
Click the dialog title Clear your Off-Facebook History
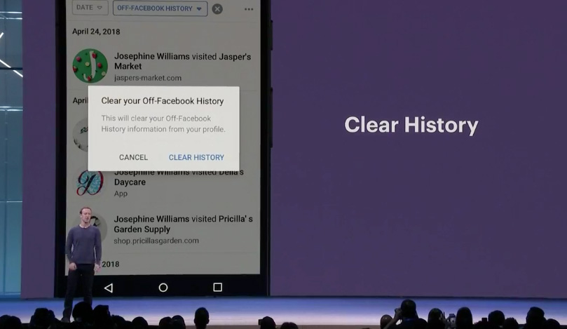(163, 101)
